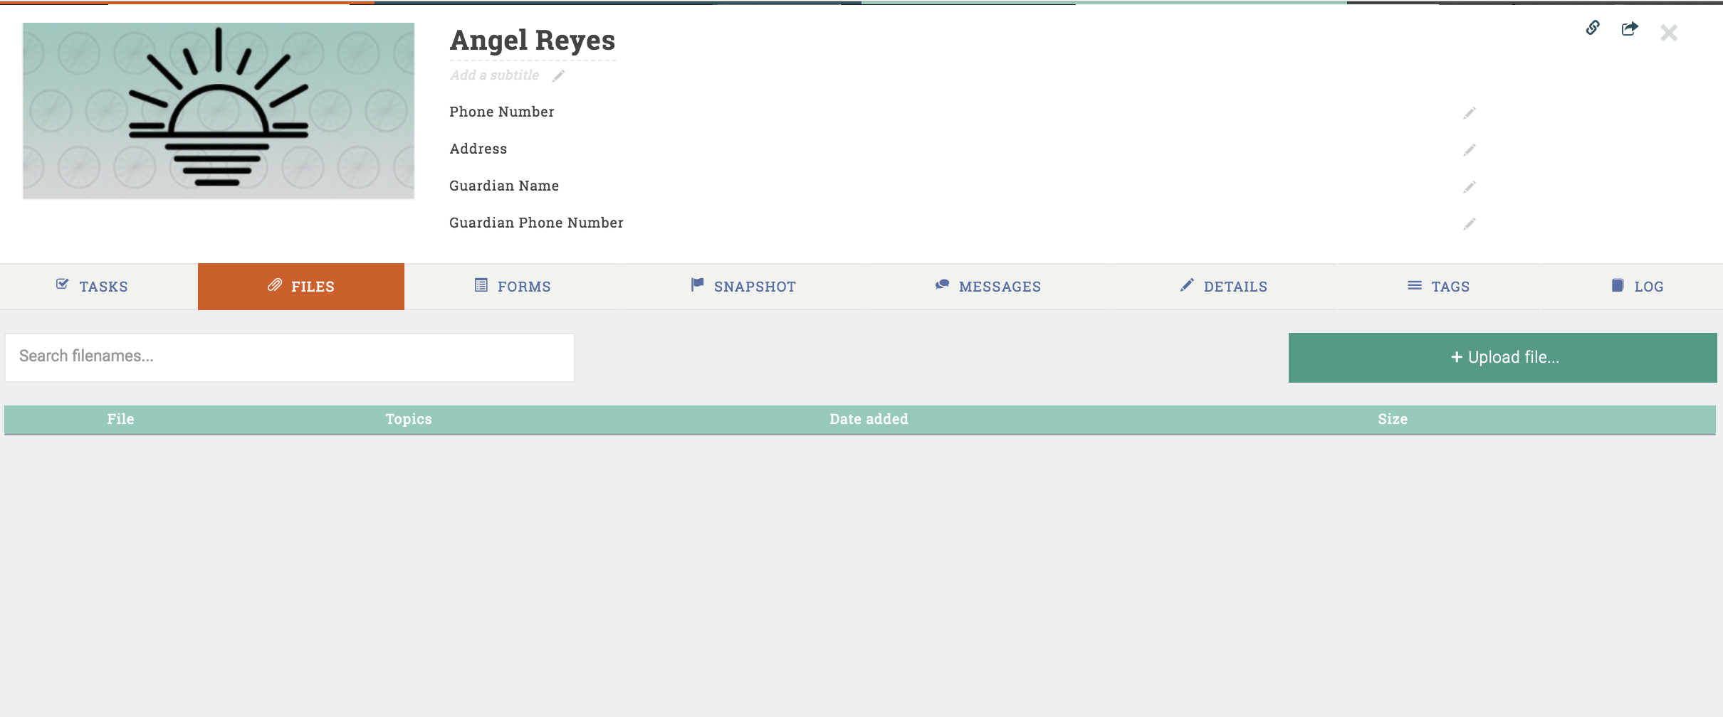Screen dimensions: 1723x717
Task: Open the Snapshot tab
Action: click(743, 287)
